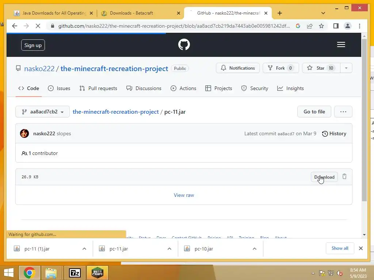Expand the aa8acd7cb2 branch selector
The image size is (374, 280).
pos(42,112)
